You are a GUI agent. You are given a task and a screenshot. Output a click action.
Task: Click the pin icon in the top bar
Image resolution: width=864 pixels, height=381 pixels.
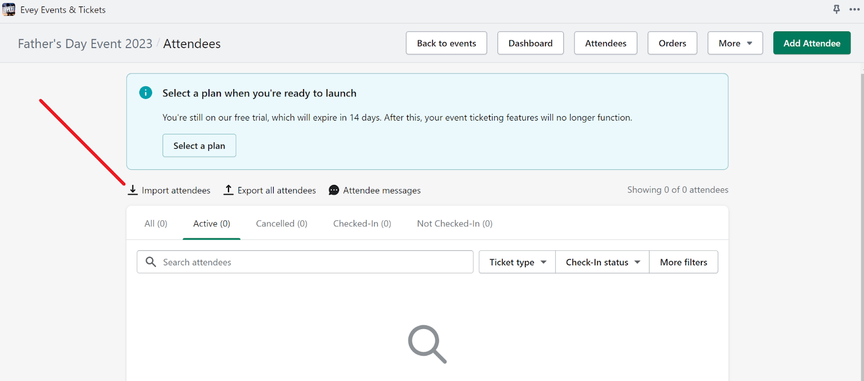coord(836,9)
